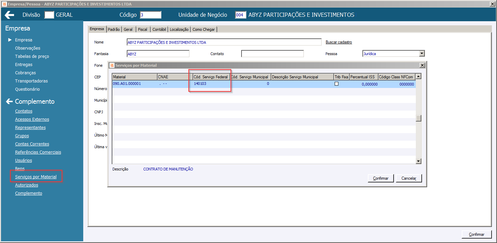Click the Percentual ISS column header
497x243 pixels.
[x=363, y=77]
